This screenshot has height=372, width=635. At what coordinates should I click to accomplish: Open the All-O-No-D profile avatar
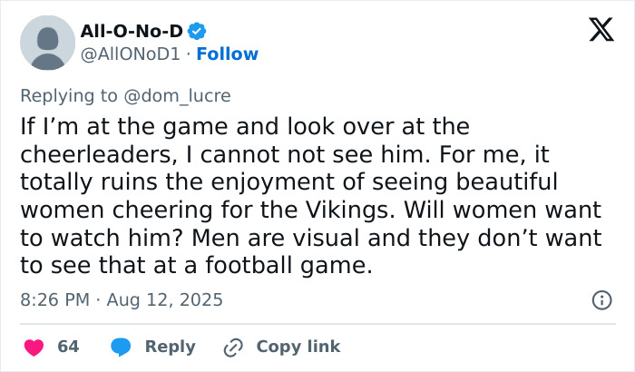coord(47,44)
